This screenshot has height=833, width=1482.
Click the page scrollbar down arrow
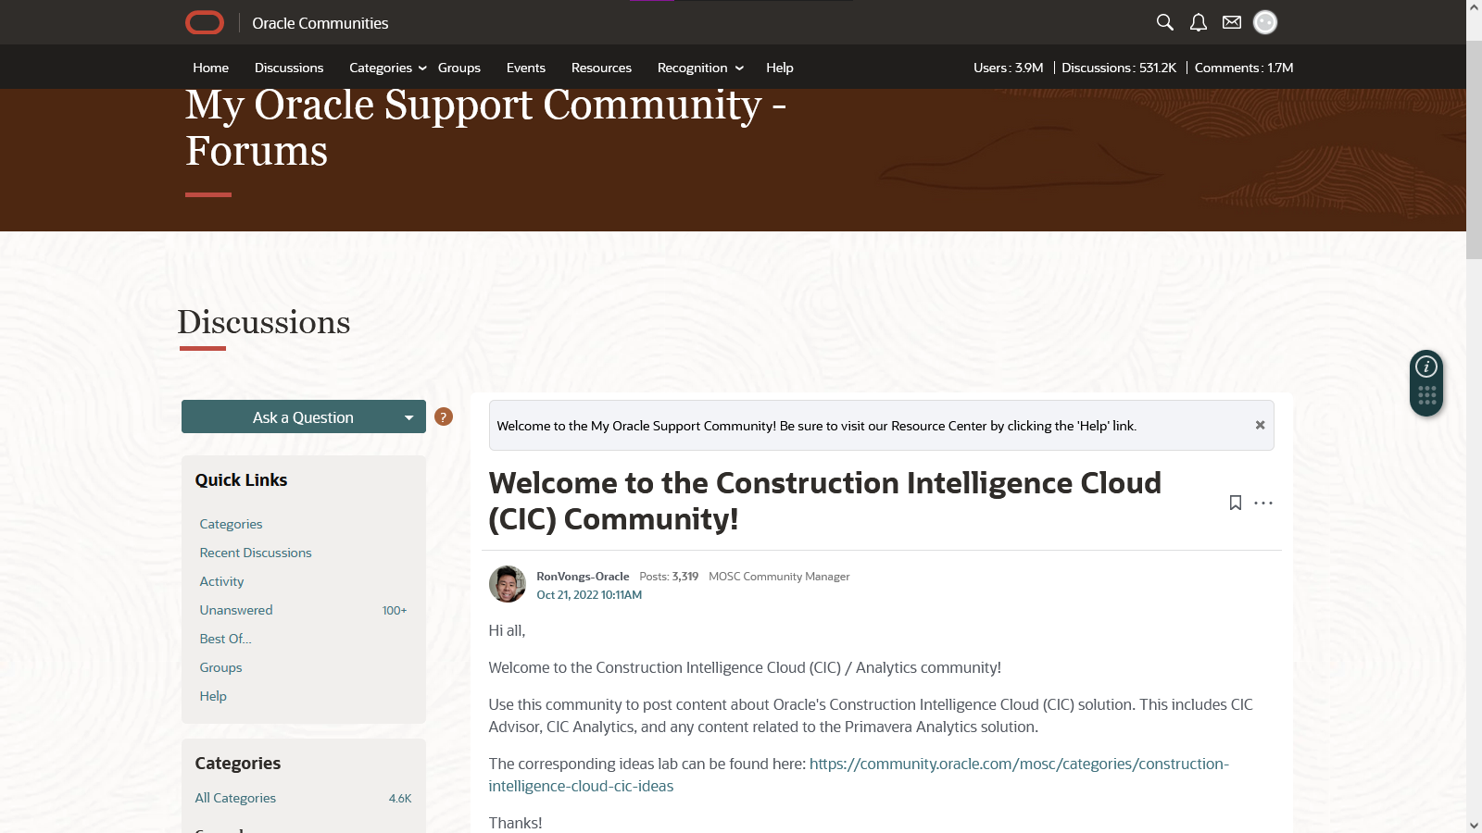[1474, 825]
